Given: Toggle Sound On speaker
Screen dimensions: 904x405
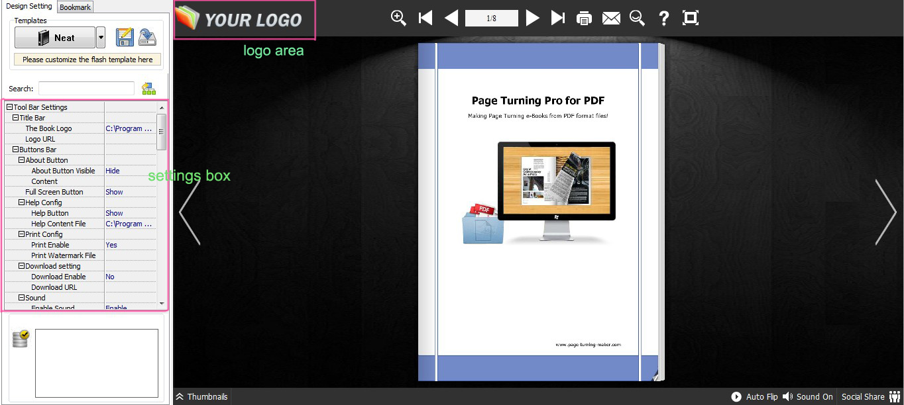Looking at the screenshot, I should pyautogui.click(x=807, y=397).
